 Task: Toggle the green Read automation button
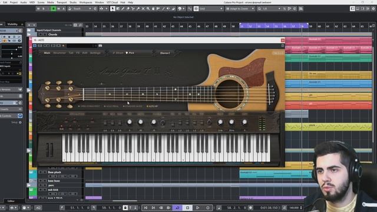pos(54,9)
